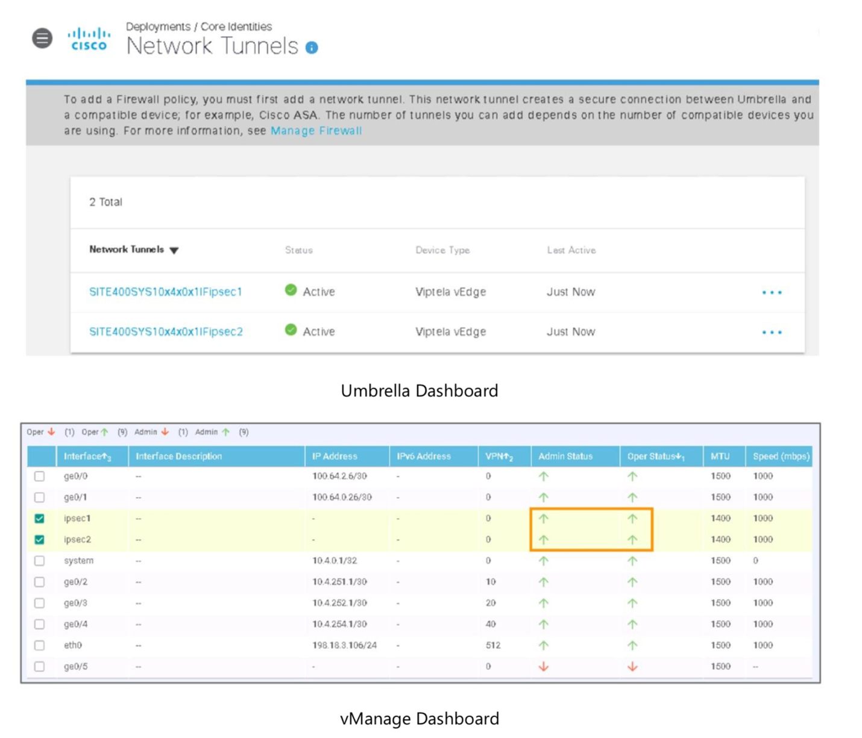Check the eth0 interface checkbox
The height and width of the screenshot is (738, 862).
[x=39, y=645]
